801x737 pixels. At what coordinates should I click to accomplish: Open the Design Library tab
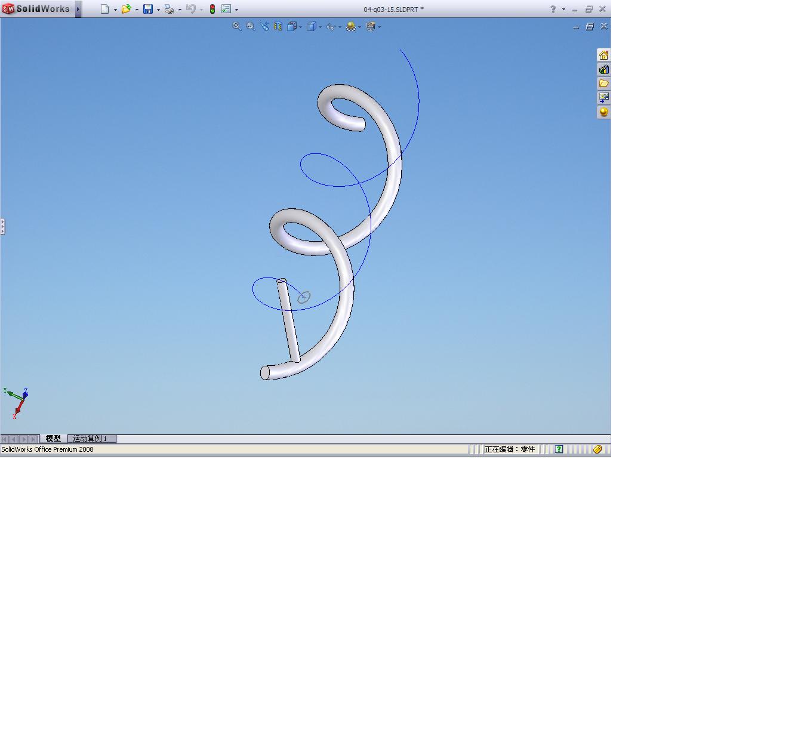click(x=603, y=69)
